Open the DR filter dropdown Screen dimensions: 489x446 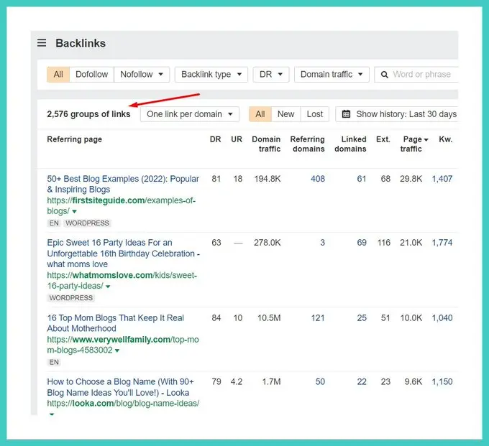(271, 74)
